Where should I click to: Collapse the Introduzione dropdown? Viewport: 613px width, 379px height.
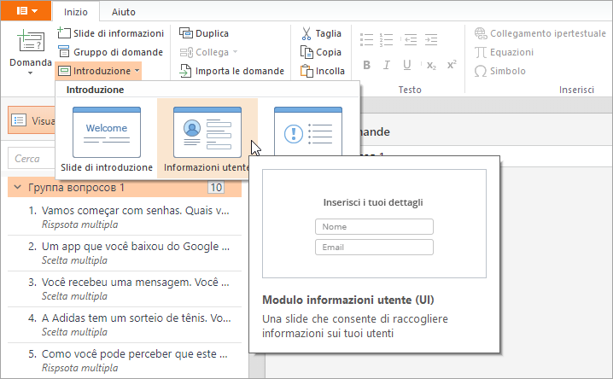(x=99, y=71)
